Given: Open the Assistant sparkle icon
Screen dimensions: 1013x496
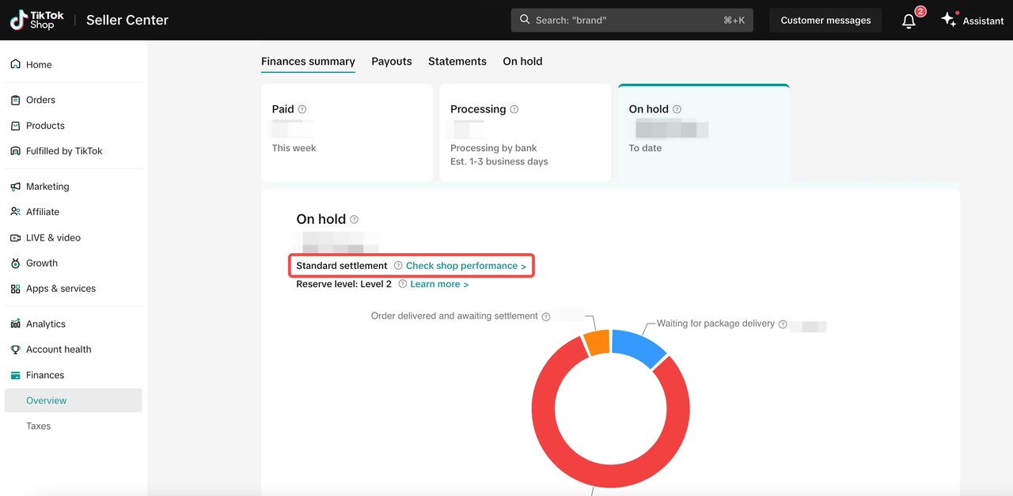Looking at the screenshot, I should pyautogui.click(x=948, y=21).
